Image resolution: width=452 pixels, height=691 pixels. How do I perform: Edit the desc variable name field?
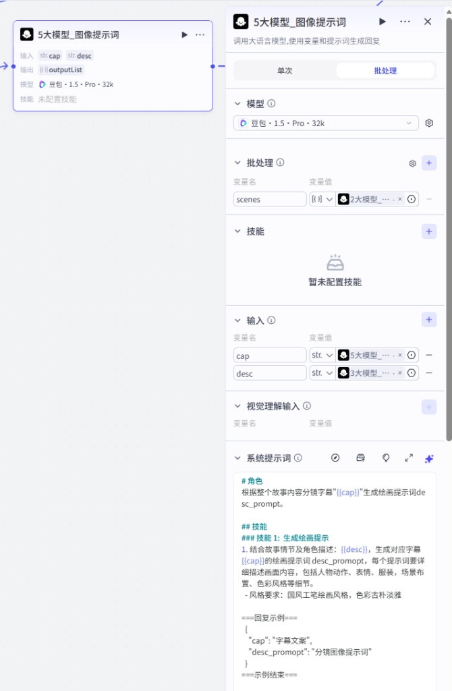pyautogui.click(x=270, y=372)
